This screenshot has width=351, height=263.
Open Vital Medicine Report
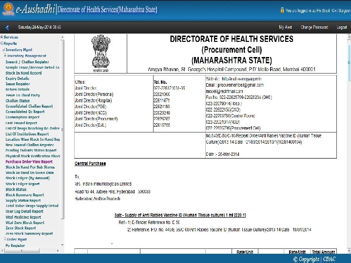pos(23,217)
